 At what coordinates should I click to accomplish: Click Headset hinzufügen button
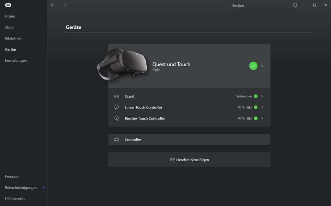(189, 160)
